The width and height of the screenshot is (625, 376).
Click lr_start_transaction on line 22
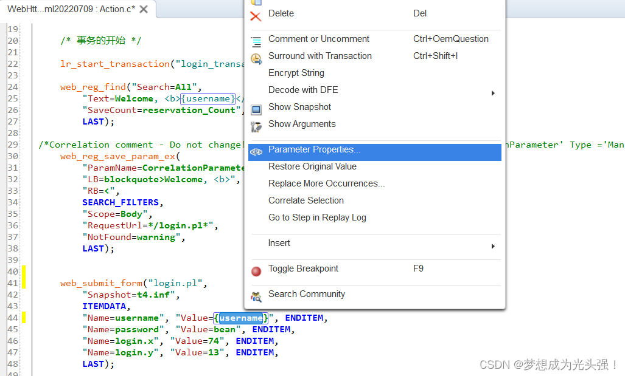115,64
